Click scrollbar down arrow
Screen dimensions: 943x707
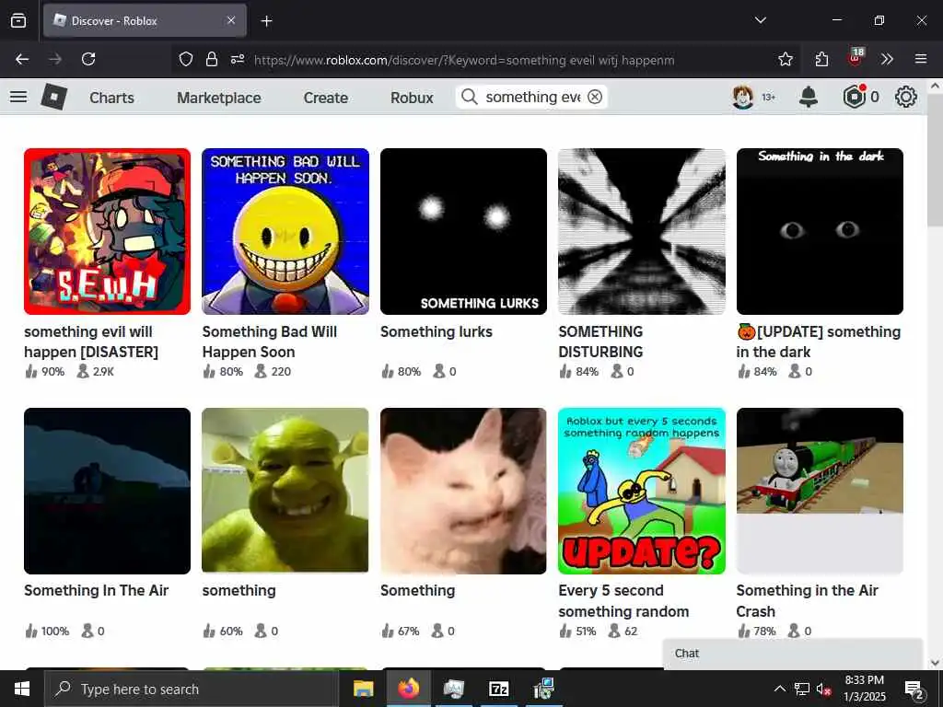point(936,663)
